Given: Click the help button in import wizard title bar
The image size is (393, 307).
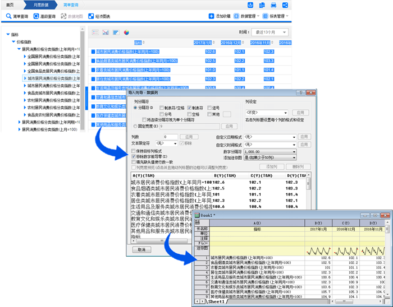Looking at the screenshot, I should click(x=300, y=92).
